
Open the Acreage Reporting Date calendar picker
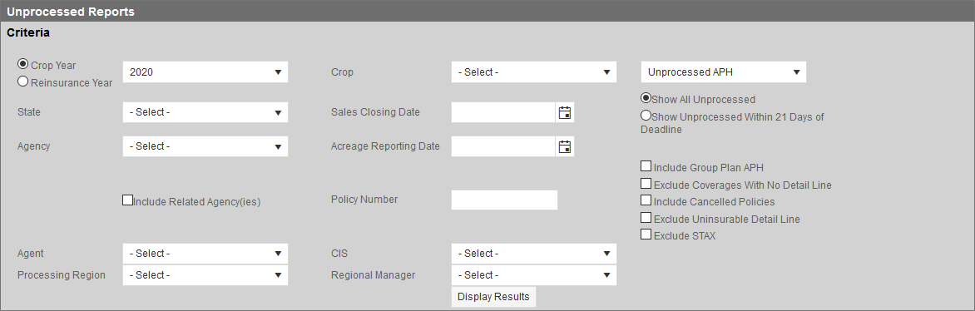click(565, 147)
